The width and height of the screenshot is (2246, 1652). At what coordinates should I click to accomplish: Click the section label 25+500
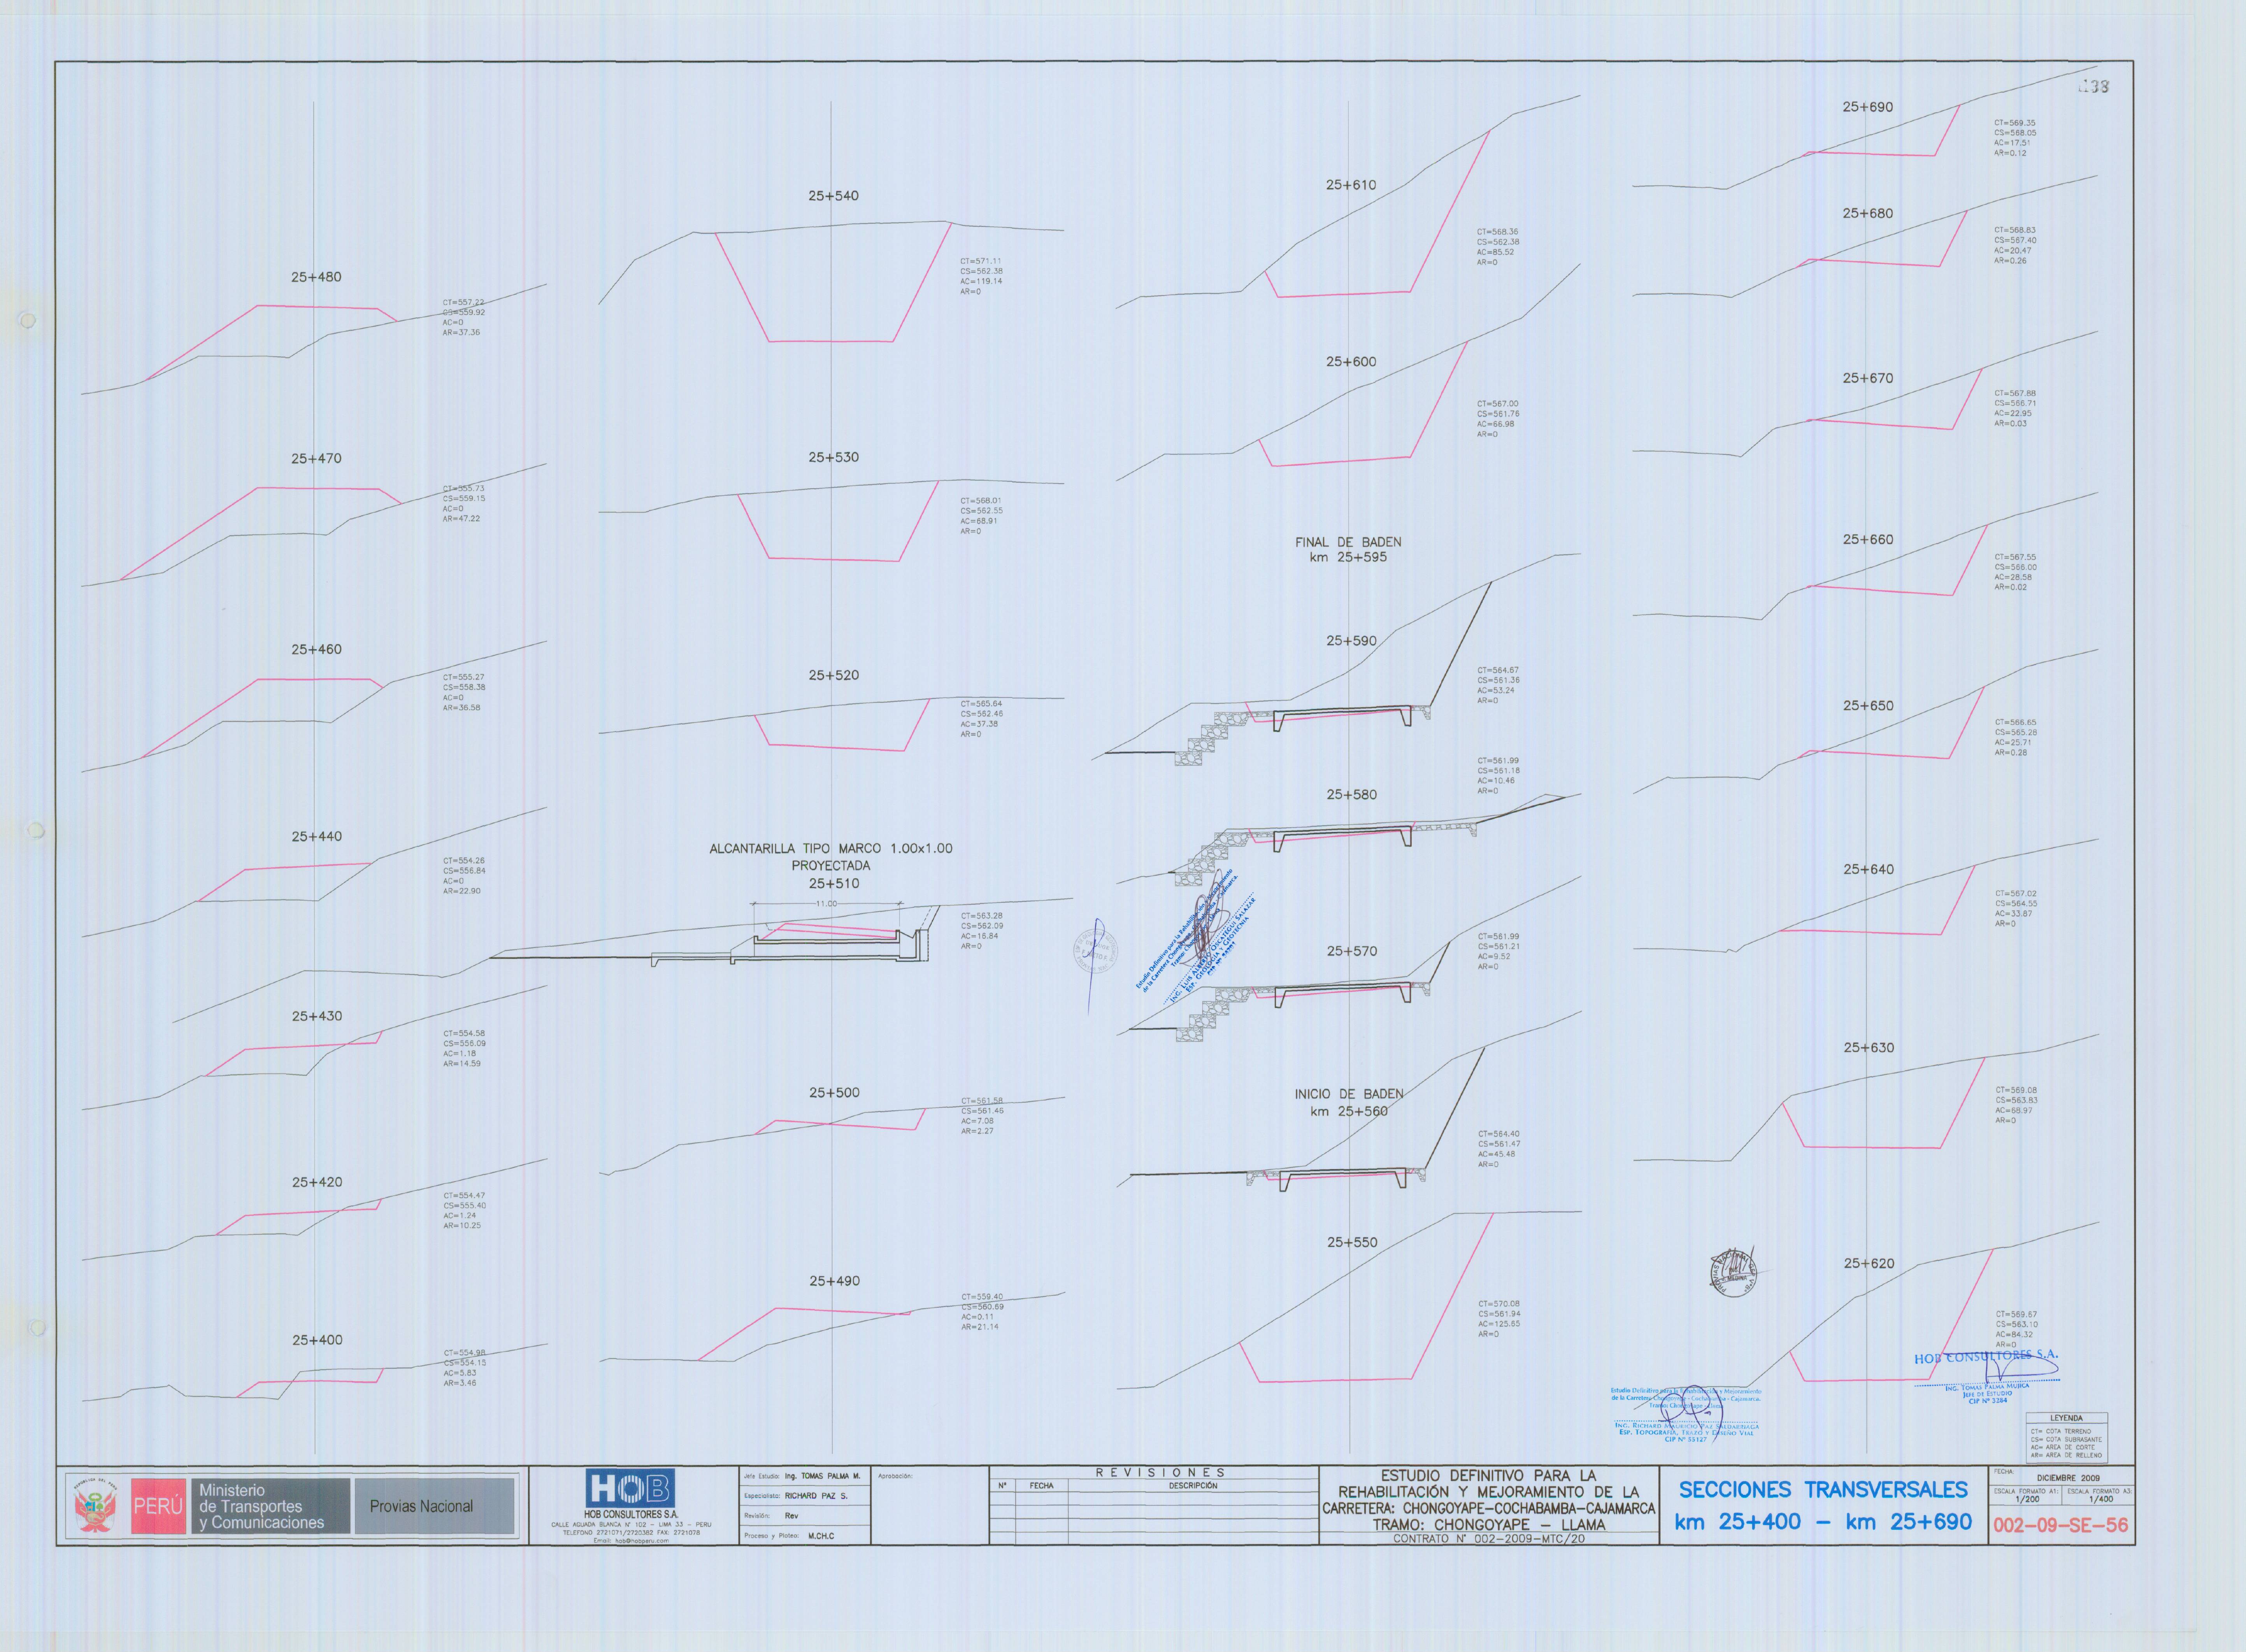[x=834, y=1093]
